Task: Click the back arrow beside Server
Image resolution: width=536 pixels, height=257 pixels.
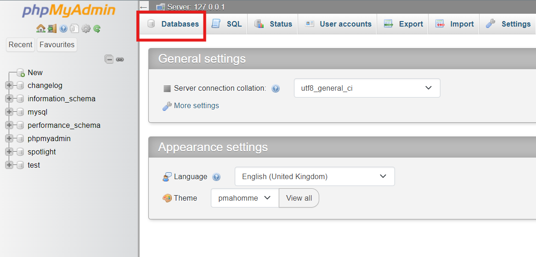Action: pyautogui.click(x=144, y=7)
